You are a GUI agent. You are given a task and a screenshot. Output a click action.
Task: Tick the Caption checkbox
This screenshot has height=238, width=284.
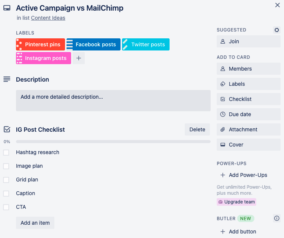pyautogui.click(x=6, y=193)
